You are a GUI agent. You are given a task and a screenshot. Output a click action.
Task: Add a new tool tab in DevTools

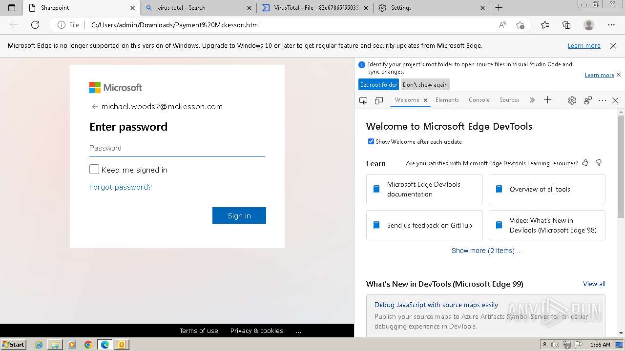coord(548,100)
